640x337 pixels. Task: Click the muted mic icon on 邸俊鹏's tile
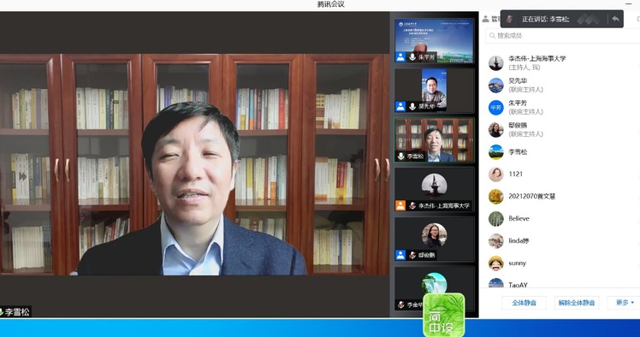point(412,255)
